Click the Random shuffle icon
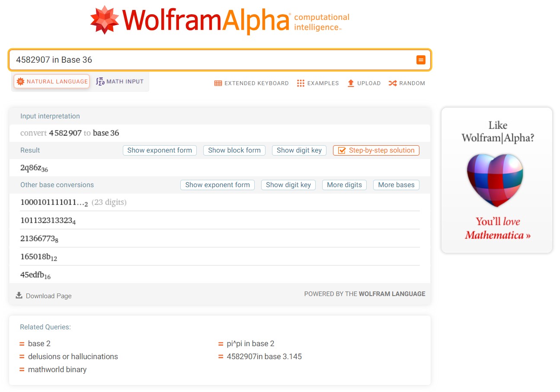The height and width of the screenshot is (392, 560). pos(392,83)
